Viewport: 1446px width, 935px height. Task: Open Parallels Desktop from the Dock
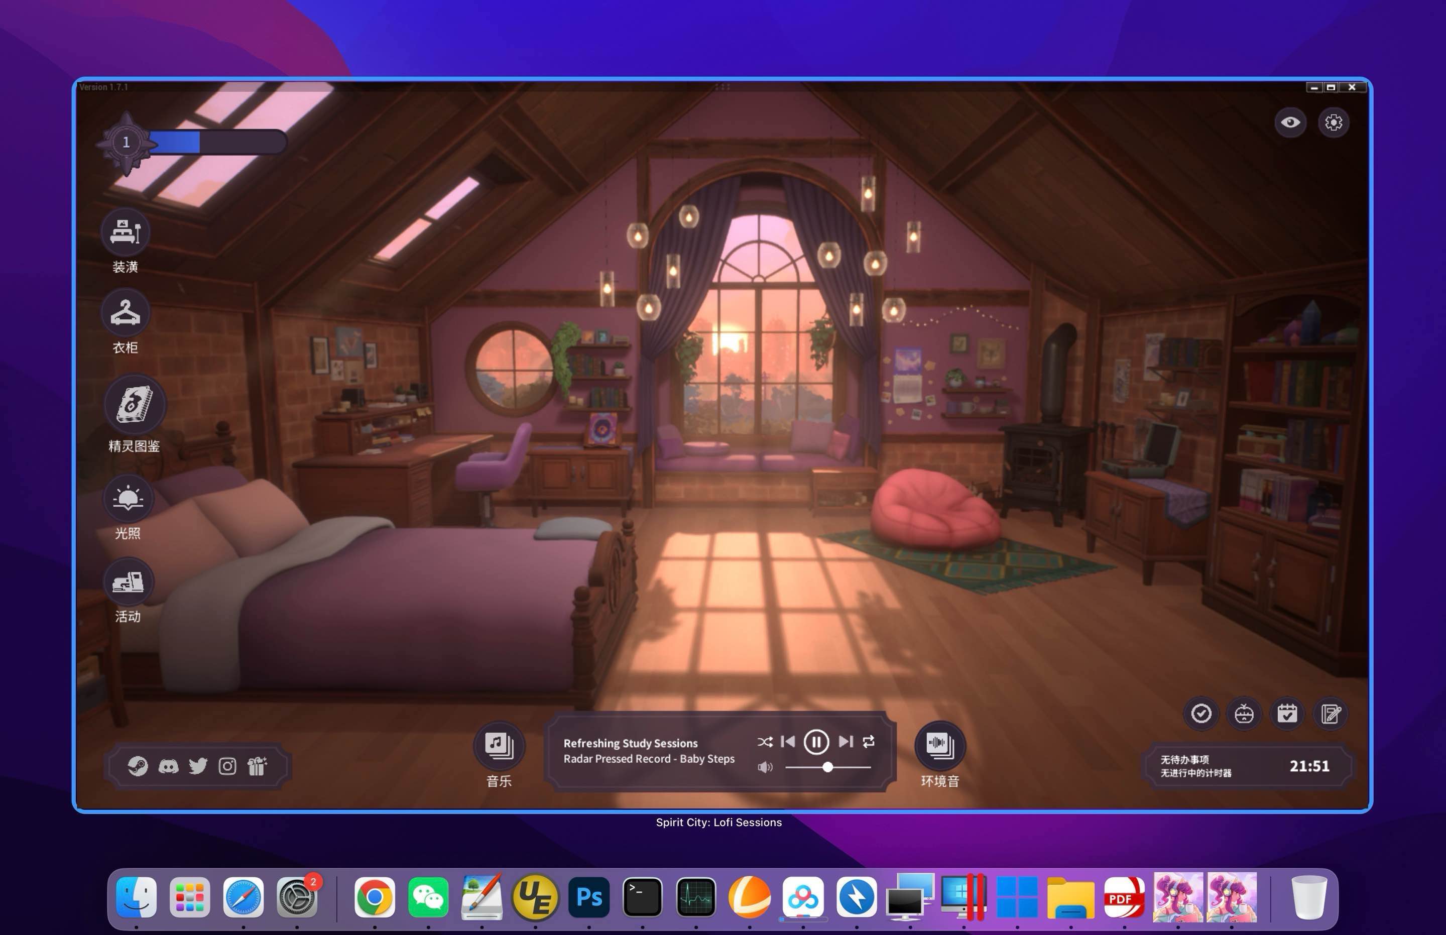tap(963, 897)
